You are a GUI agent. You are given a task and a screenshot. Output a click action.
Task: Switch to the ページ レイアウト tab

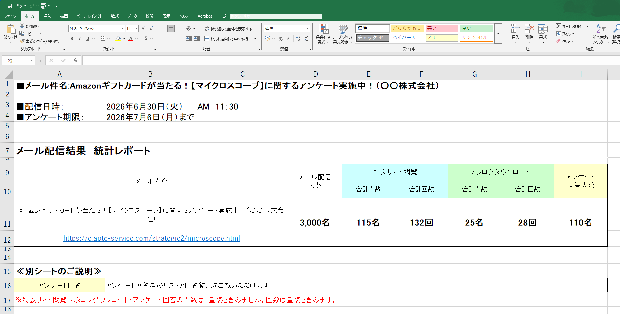pyautogui.click(x=89, y=16)
